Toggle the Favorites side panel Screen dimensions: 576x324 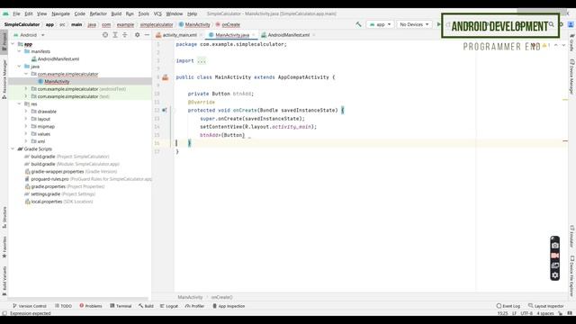(x=4, y=247)
